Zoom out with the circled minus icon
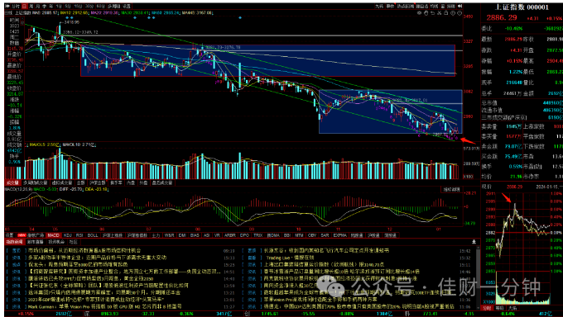The height and width of the screenshot is (317, 563). (460, 13)
